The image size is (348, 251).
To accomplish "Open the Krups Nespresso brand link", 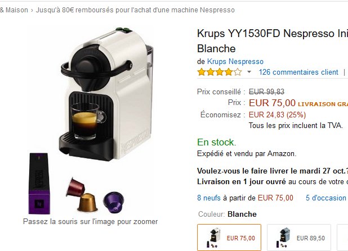I will coord(235,61).
